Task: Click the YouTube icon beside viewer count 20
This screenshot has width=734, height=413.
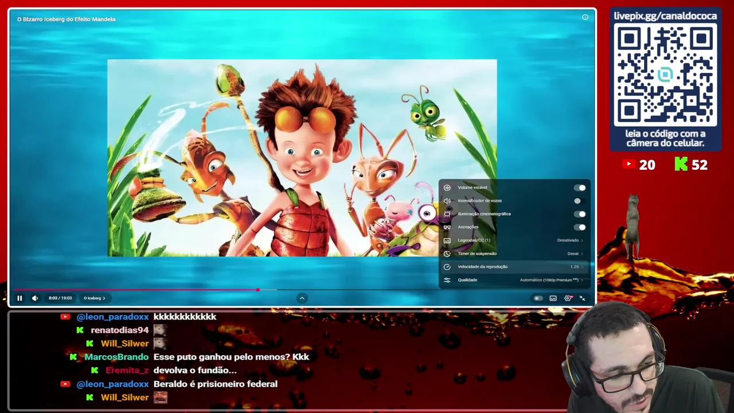Action: 628,165
